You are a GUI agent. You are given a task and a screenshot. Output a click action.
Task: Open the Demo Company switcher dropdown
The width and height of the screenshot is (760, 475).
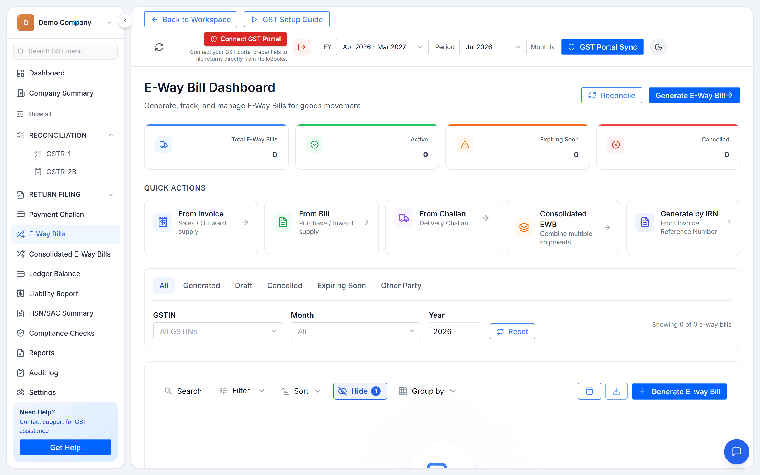(65, 23)
